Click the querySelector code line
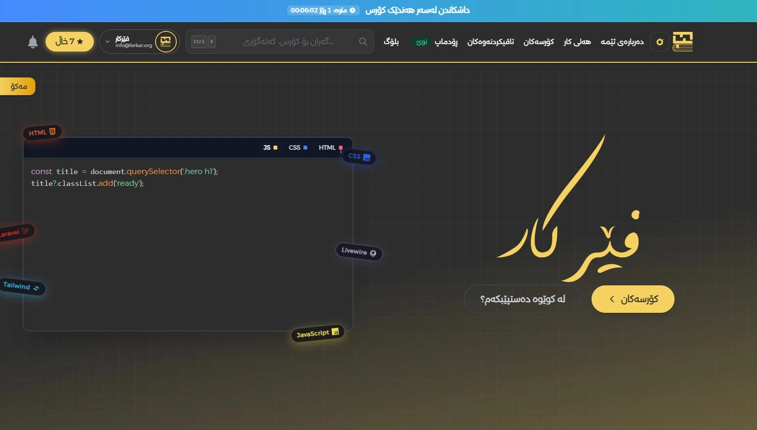 125,172
